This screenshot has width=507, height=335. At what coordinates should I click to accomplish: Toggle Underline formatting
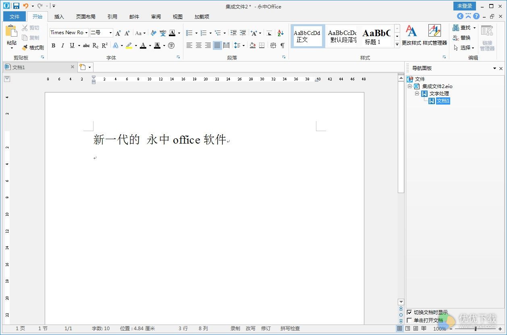click(72, 45)
